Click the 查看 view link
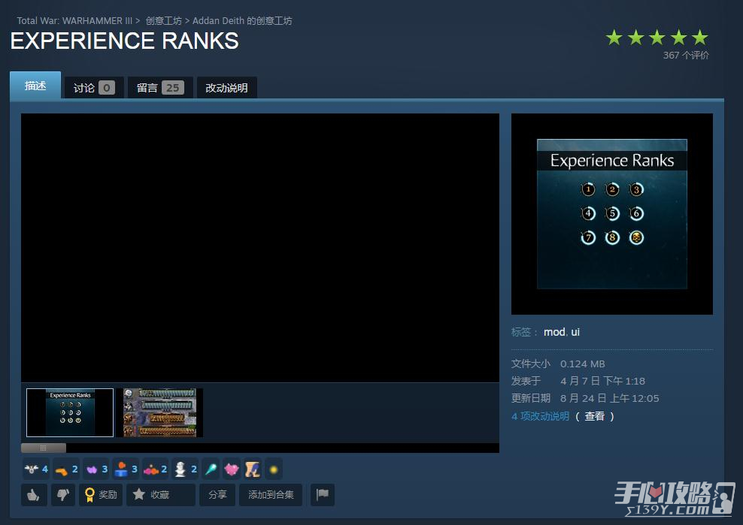The width and height of the screenshot is (743, 525). (x=594, y=416)
